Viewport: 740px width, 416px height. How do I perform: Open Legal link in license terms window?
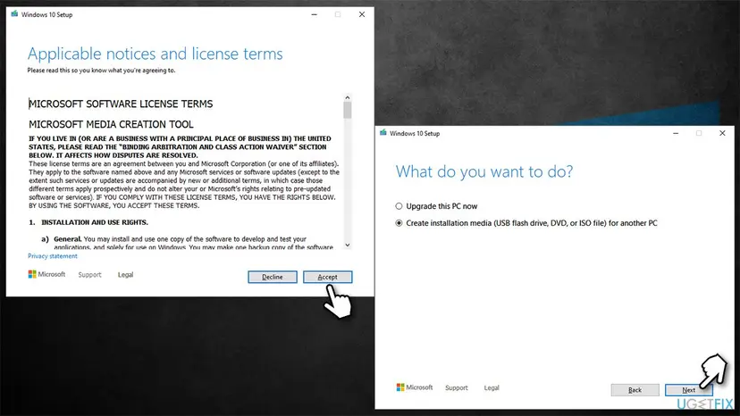(125, 274)
